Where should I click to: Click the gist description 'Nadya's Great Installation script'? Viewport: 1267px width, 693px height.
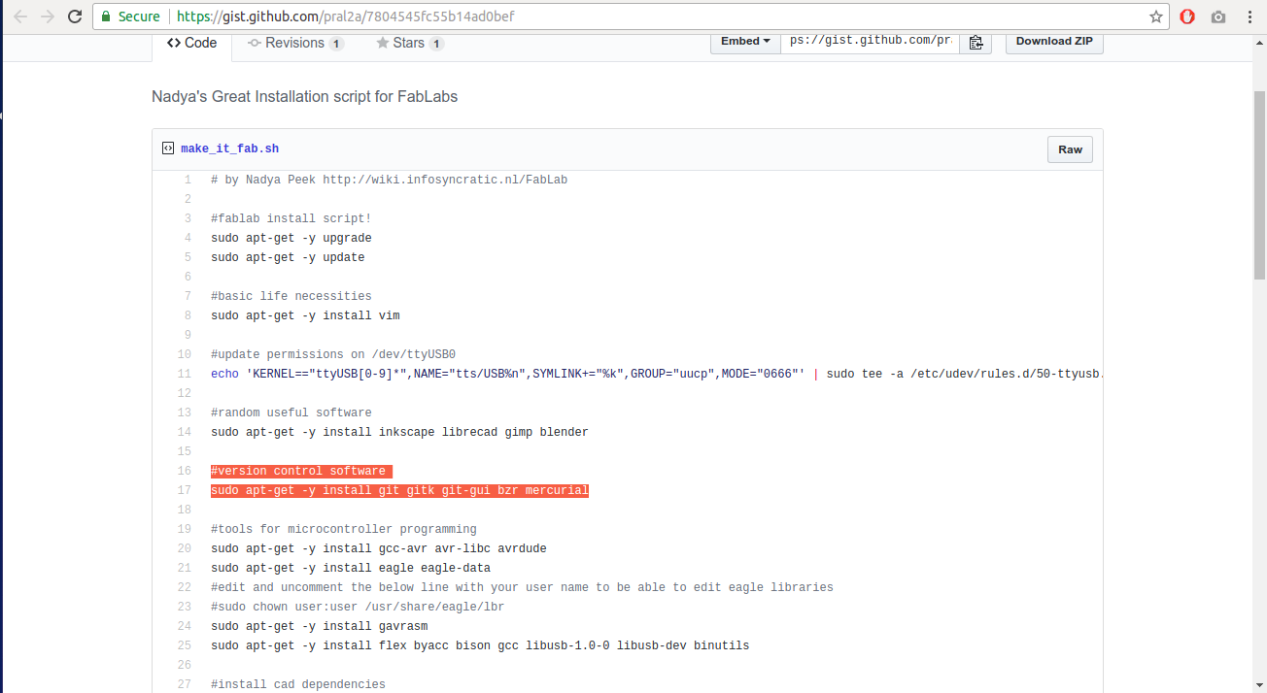pos(304,97)
